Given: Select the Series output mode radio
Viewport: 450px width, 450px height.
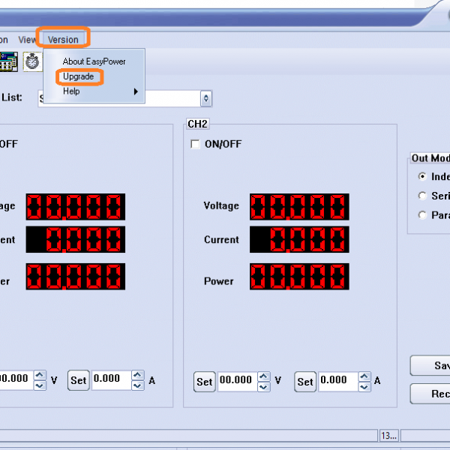Looking at the screenshot, I should pyautogui.click(x=423, y=196).
